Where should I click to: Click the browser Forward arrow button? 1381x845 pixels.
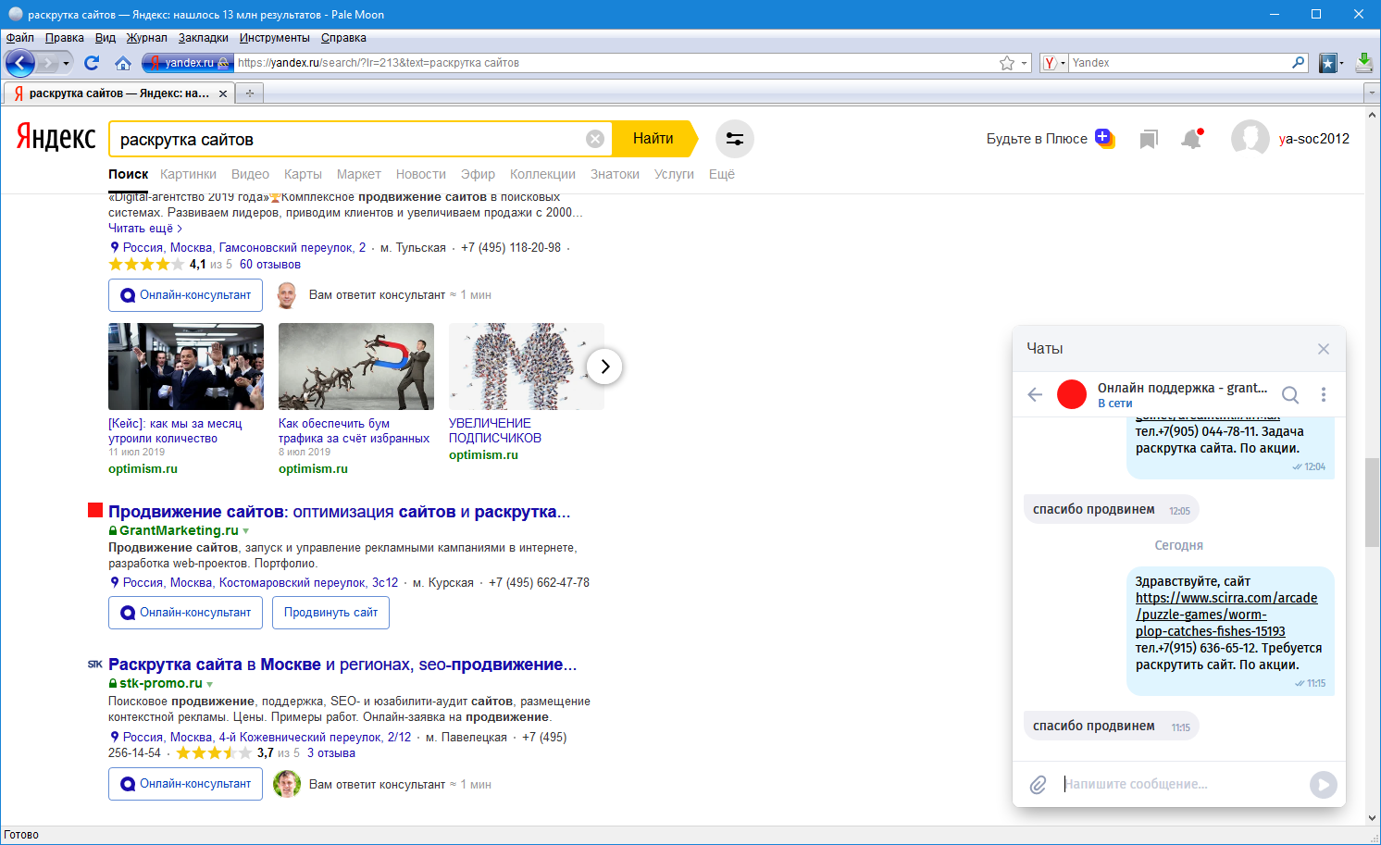click(47, 63)
